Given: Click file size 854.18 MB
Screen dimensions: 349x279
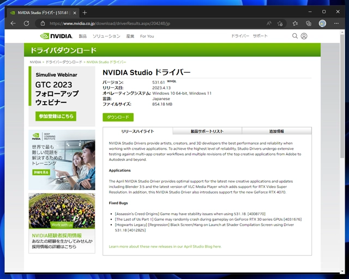Looking at the screenshot, I should [163, 104].
